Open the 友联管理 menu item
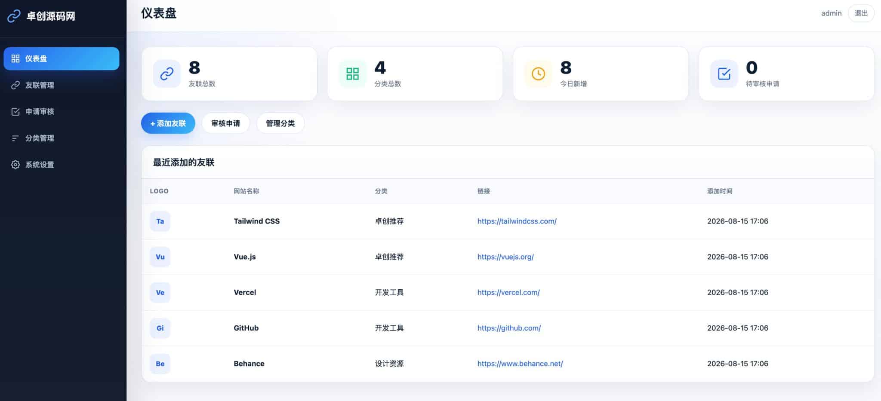The height and width of the screenshot is (401, 881). [x=62, y=85]
